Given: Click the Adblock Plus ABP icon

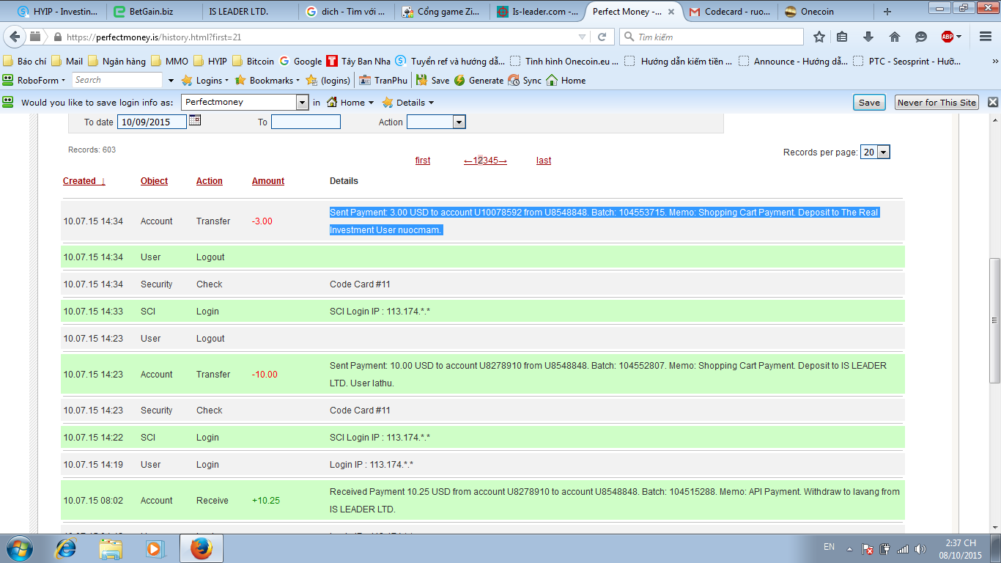Looking at the screenshot, I should pos(948,37).
